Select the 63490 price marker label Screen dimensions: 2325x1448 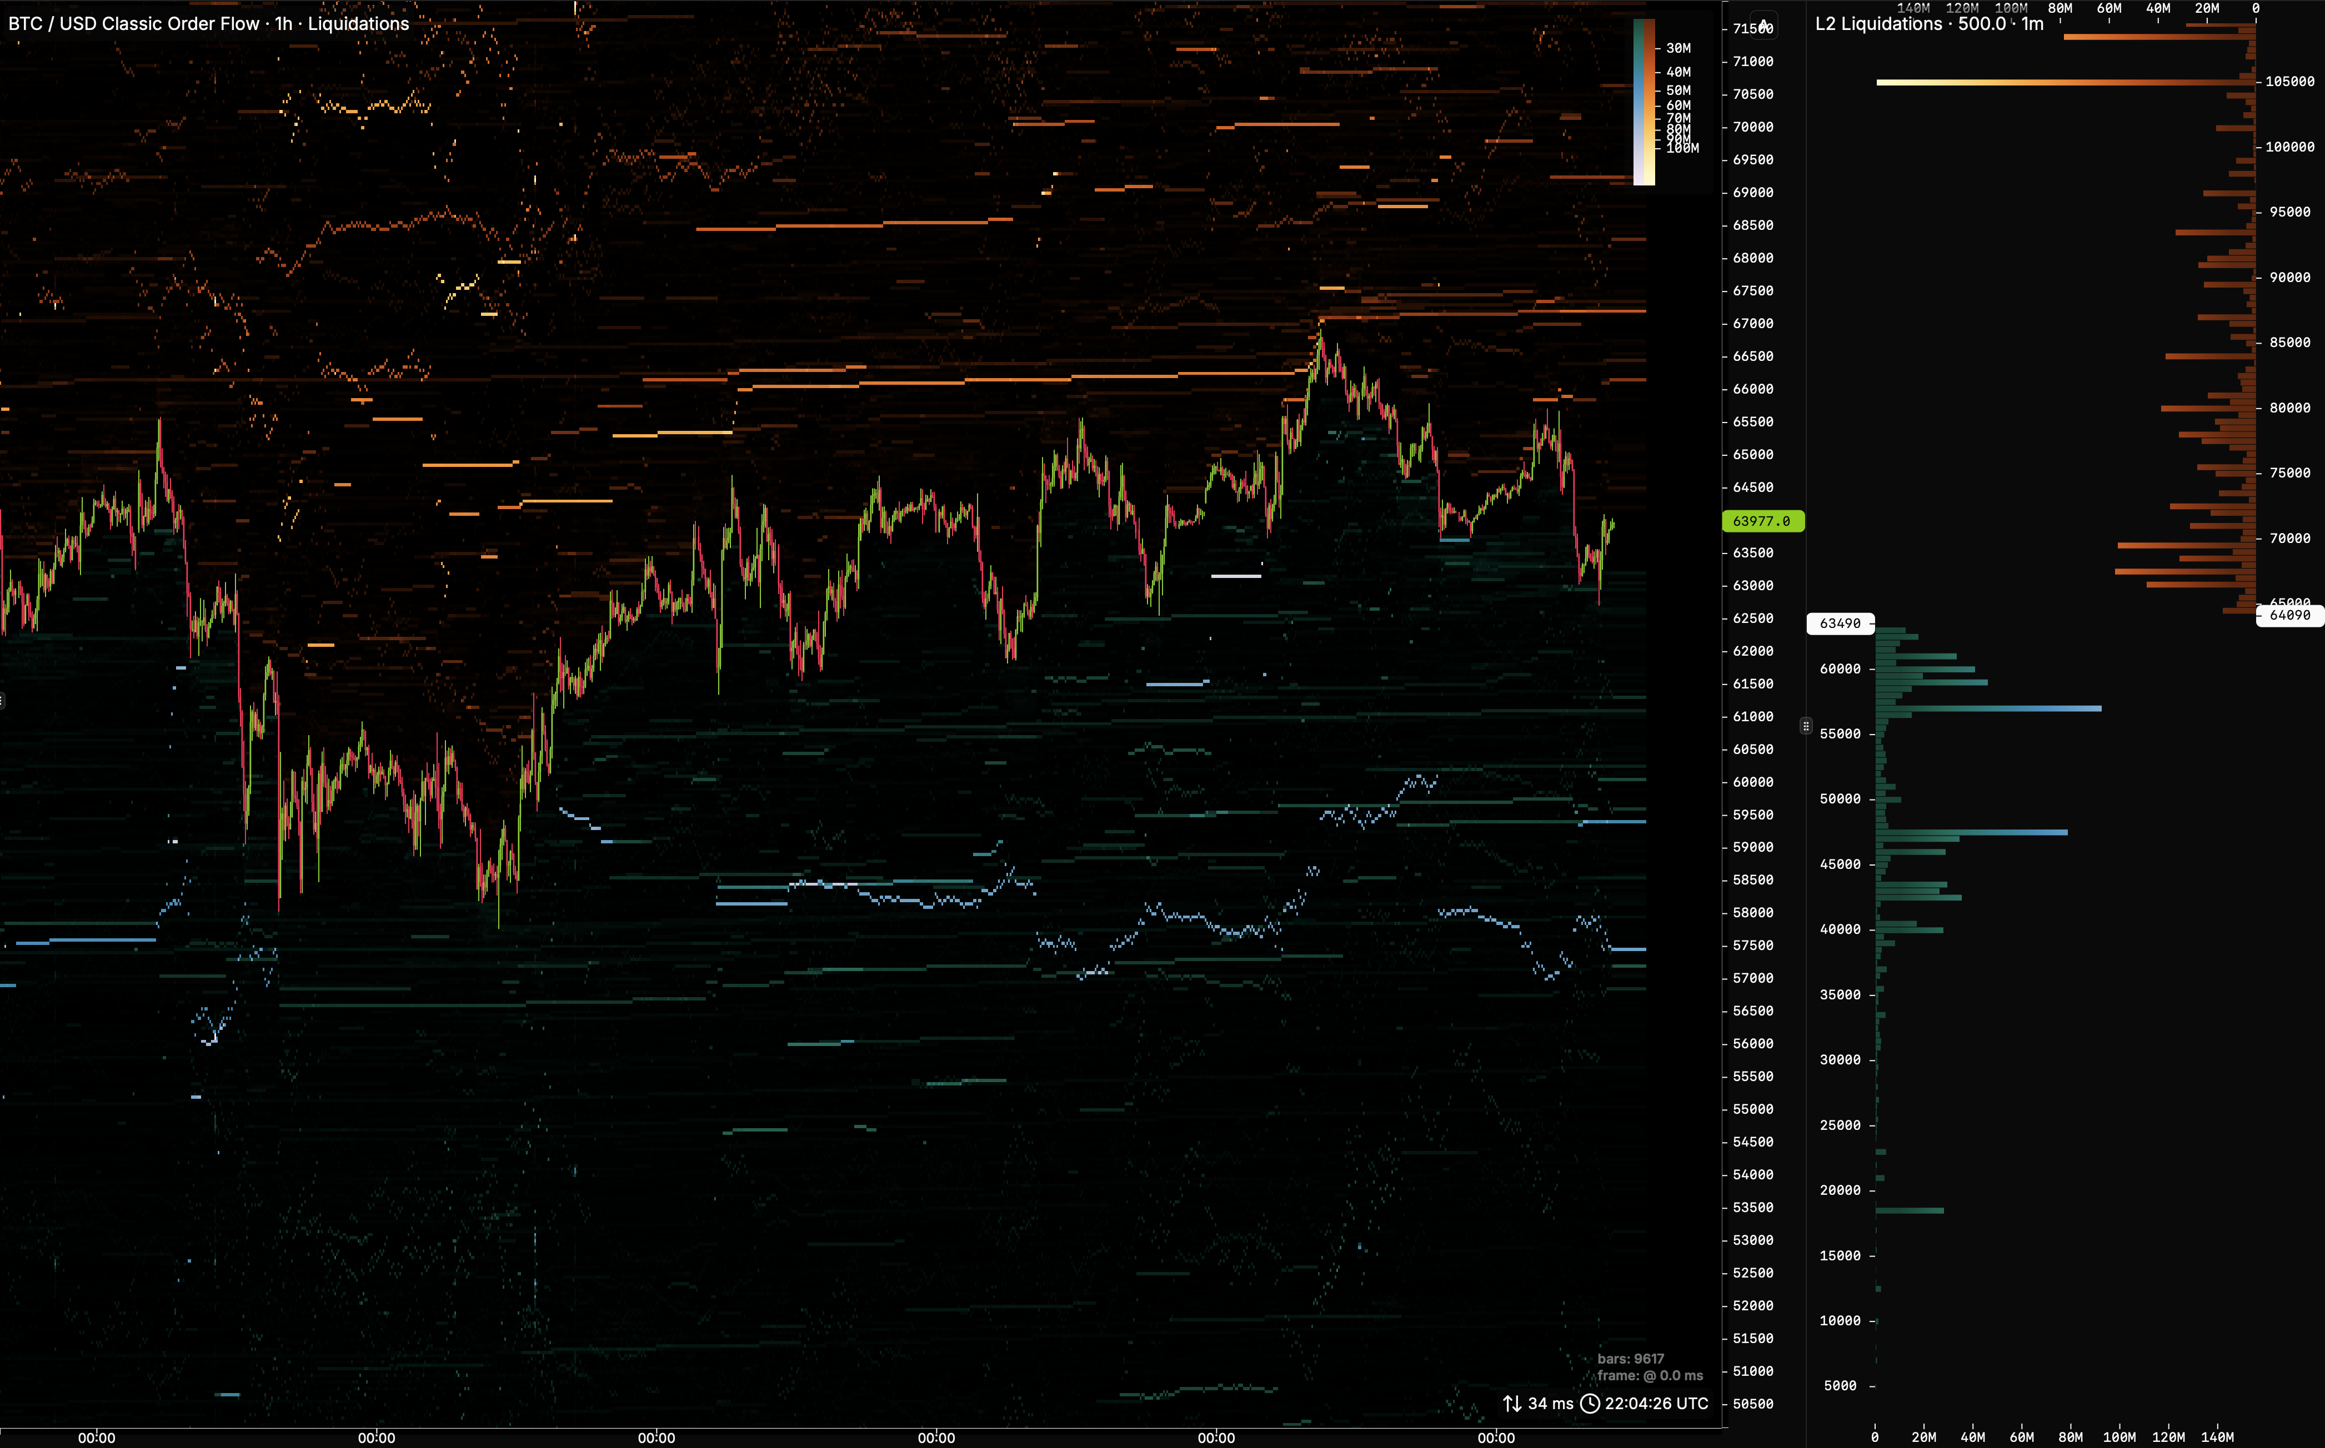click(x=1840, y=624)
